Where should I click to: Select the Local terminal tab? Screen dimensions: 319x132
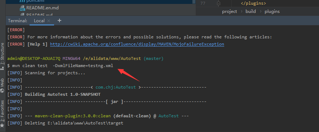[39, 21]
